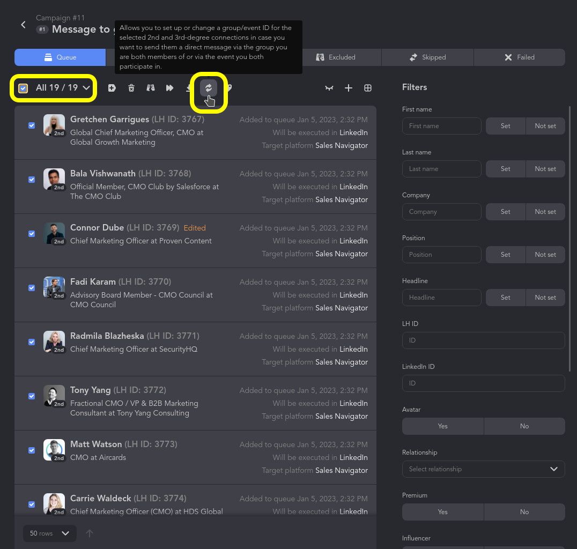
Task: Go back using the left arrow
Action: 23,25
